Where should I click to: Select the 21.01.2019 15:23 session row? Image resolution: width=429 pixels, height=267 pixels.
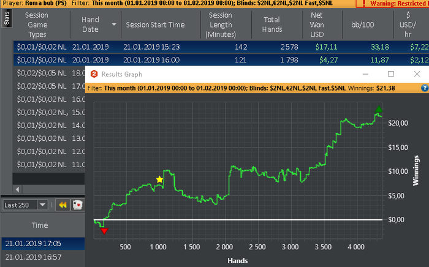pos(221,47)
